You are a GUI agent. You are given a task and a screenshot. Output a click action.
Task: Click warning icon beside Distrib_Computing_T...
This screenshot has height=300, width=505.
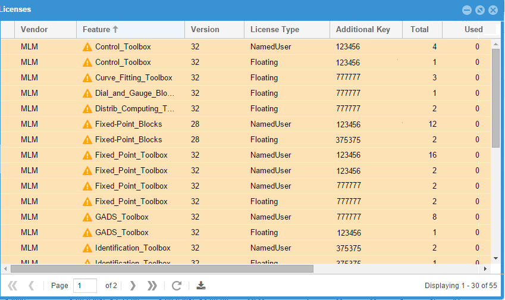(87, 109)
